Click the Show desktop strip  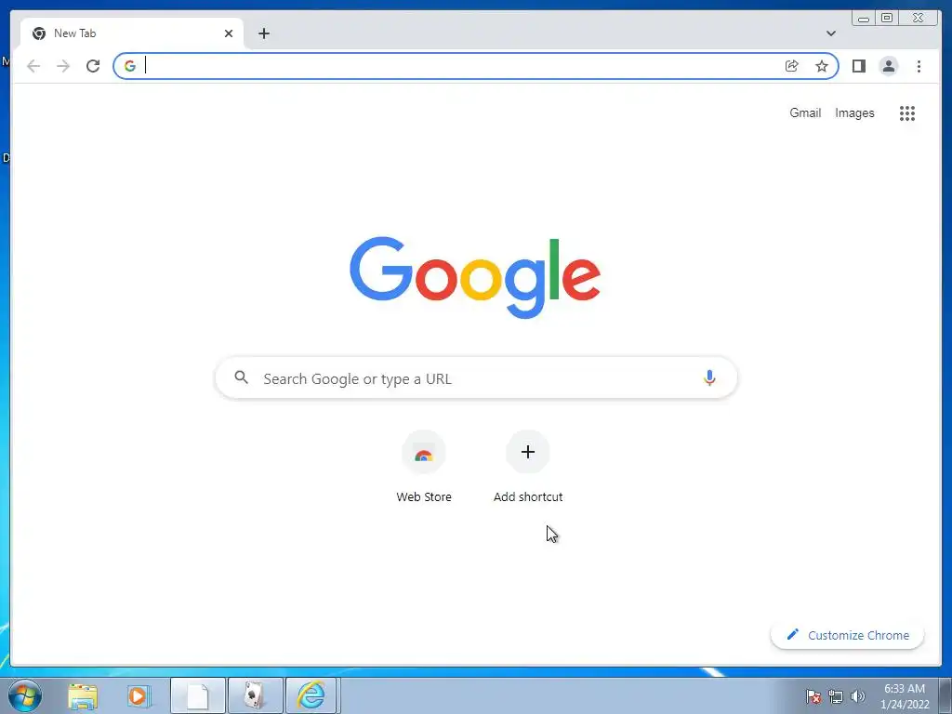(945, 695)
